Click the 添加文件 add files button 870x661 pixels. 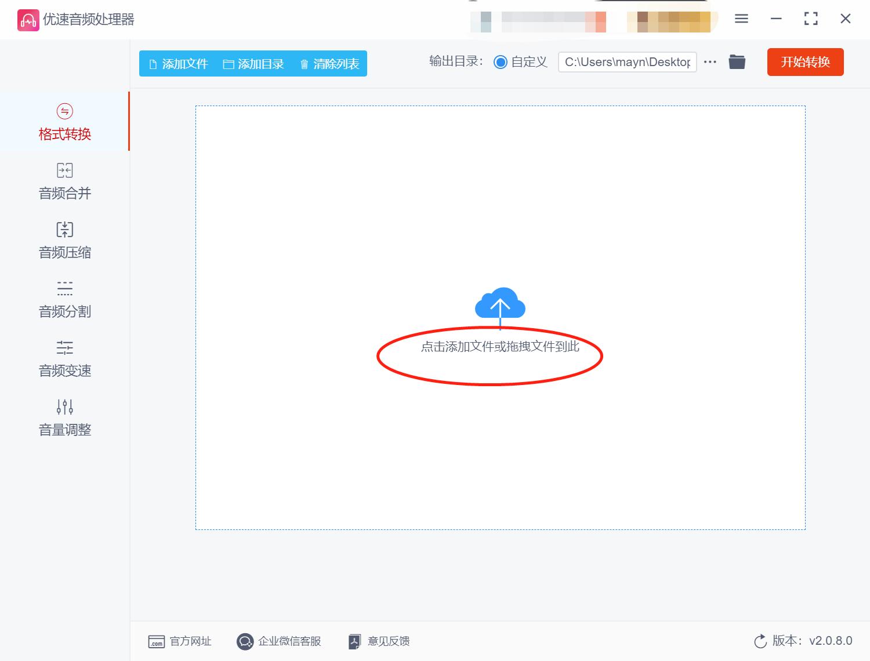pyautogui.click(x=177, y=64)
